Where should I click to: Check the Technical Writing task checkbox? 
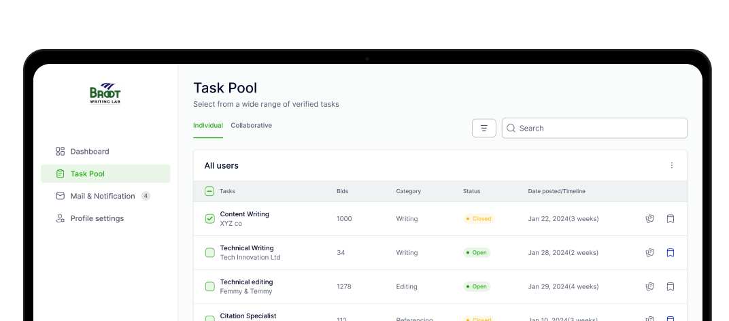[x=209, y=253]
